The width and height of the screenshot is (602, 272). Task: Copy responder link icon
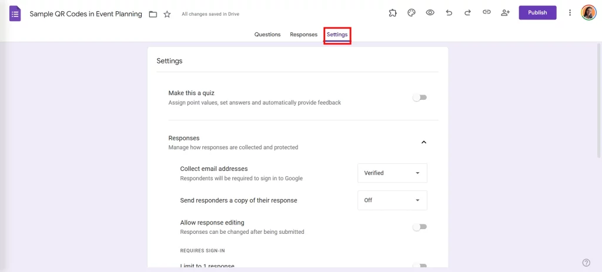[486, 13]
